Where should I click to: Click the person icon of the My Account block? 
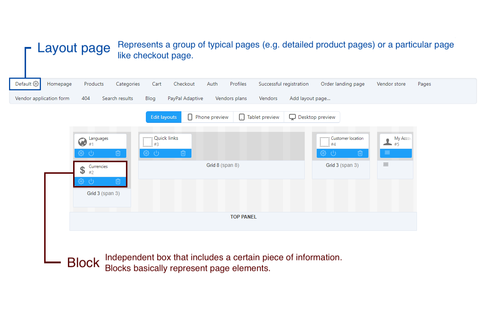coord(388,142)
